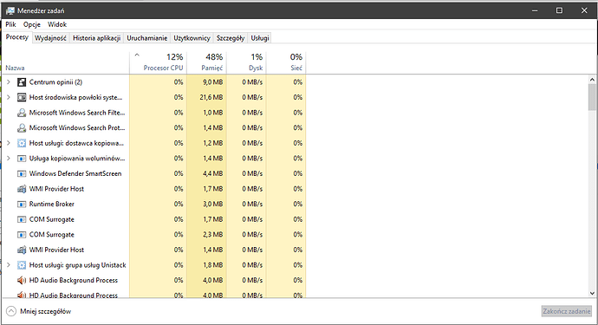Click the Host środowiska powłoki icon
This screenshot has height=325, width=598.
(22, 97)
